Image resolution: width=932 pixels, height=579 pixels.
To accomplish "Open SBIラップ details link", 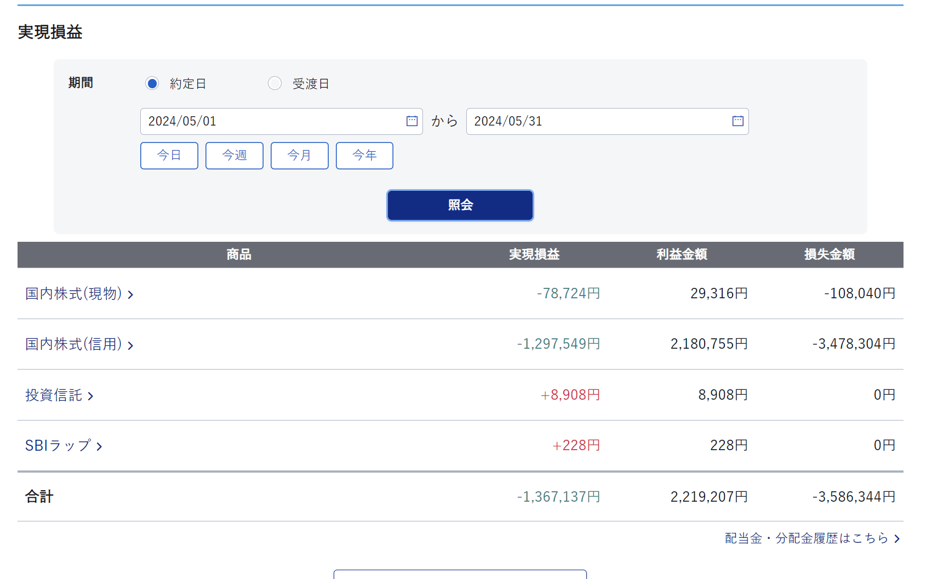I will pos(64,446).
